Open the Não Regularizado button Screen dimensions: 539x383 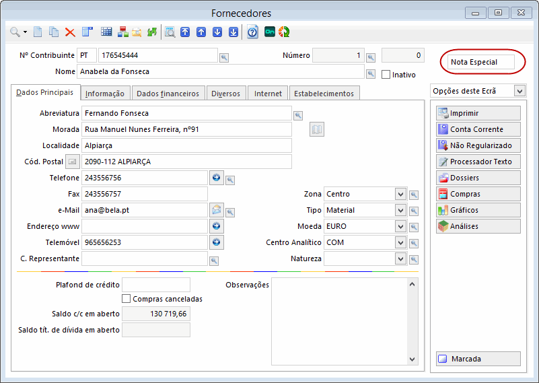[x=478, y=145]
